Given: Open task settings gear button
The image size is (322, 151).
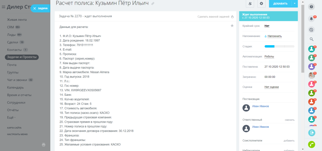Looking at the screenshot, I should click(261, 3).
